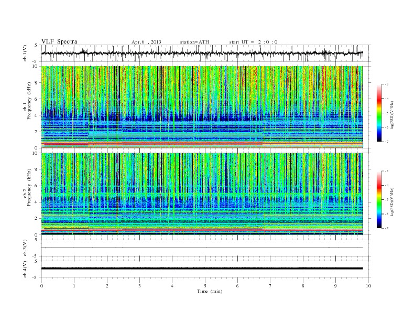Image resolution: width=415 pixels, height=321 pixels.
Task: Click the "10" minute tick on time axis
Action: [x=368, y=286]
